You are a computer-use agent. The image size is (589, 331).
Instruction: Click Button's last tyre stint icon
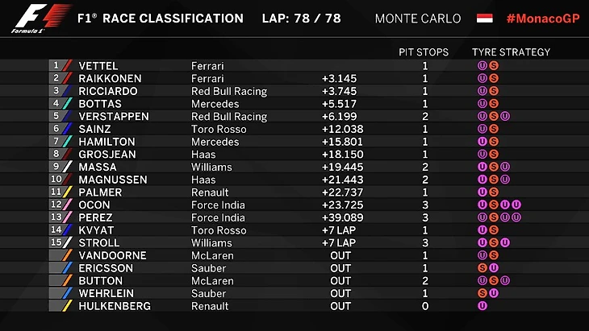(x=504, y=281)
